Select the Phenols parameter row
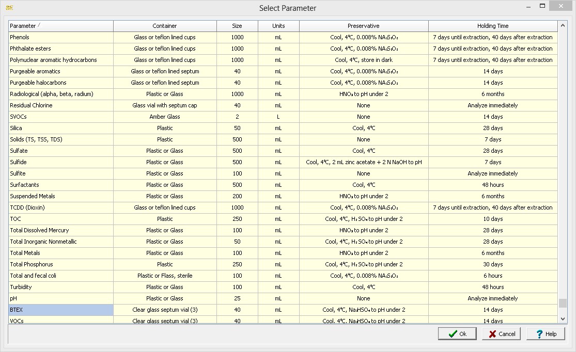576x352 pixels. (x=61, y=37)
